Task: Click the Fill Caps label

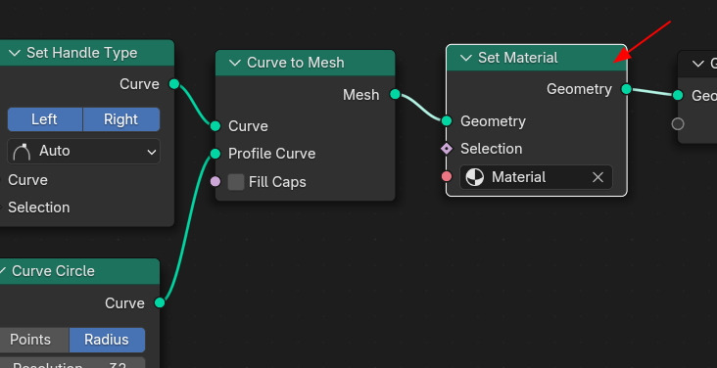Action: click(x=277, y=182)
